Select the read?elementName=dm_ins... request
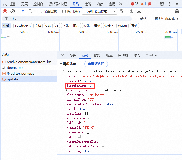182x160 pixels. (x=29, y=62)
